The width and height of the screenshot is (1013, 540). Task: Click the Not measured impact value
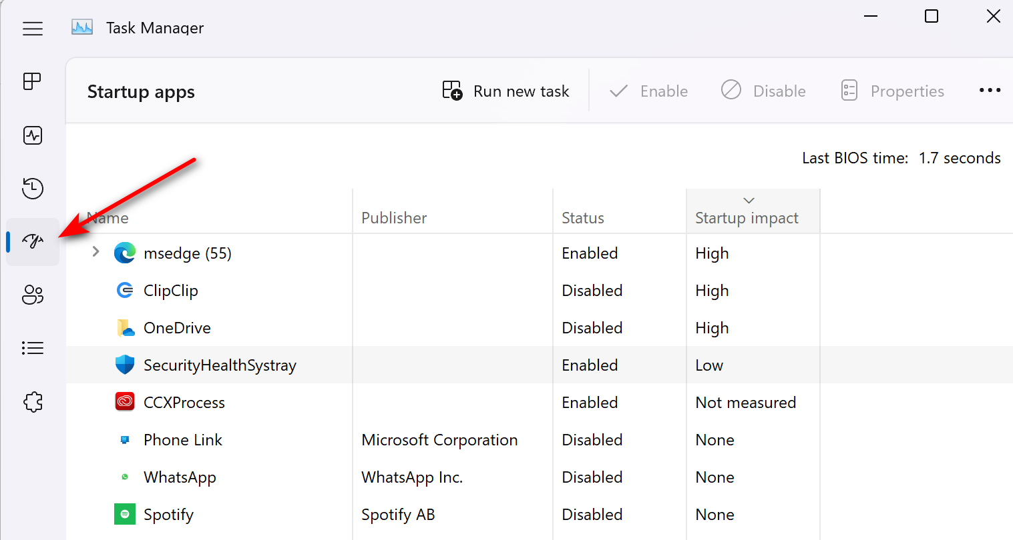pyautogui.click(x=746, y=403)
